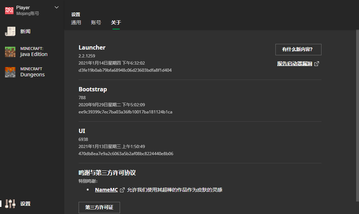Viewport: 359px width, 214px height.
Task: Click the Launcher date 2021年1月14日 text
Action: tap(112, 63)
